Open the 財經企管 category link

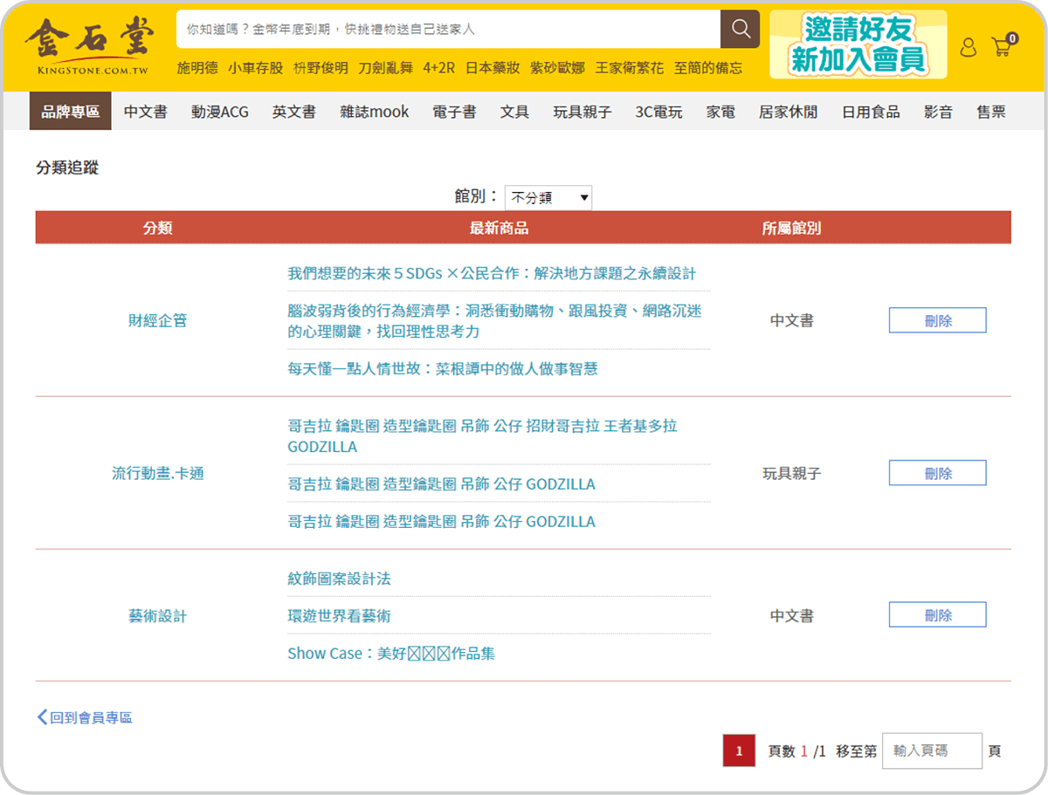pos(157,320)
